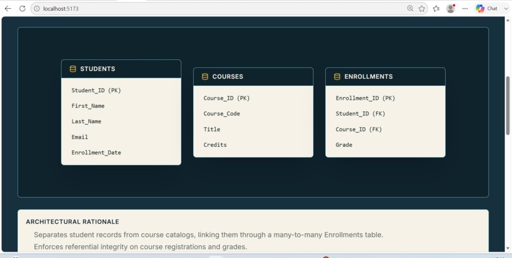Select the STUDENTS table header
The width and height of the screenshot is (512, 258).
121,69
